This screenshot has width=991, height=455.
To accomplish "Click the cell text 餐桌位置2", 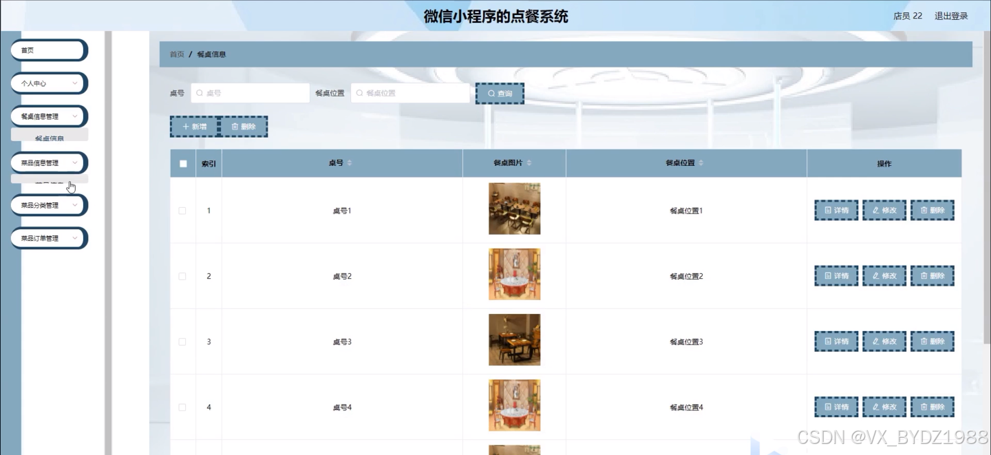I will click(686, 276).
